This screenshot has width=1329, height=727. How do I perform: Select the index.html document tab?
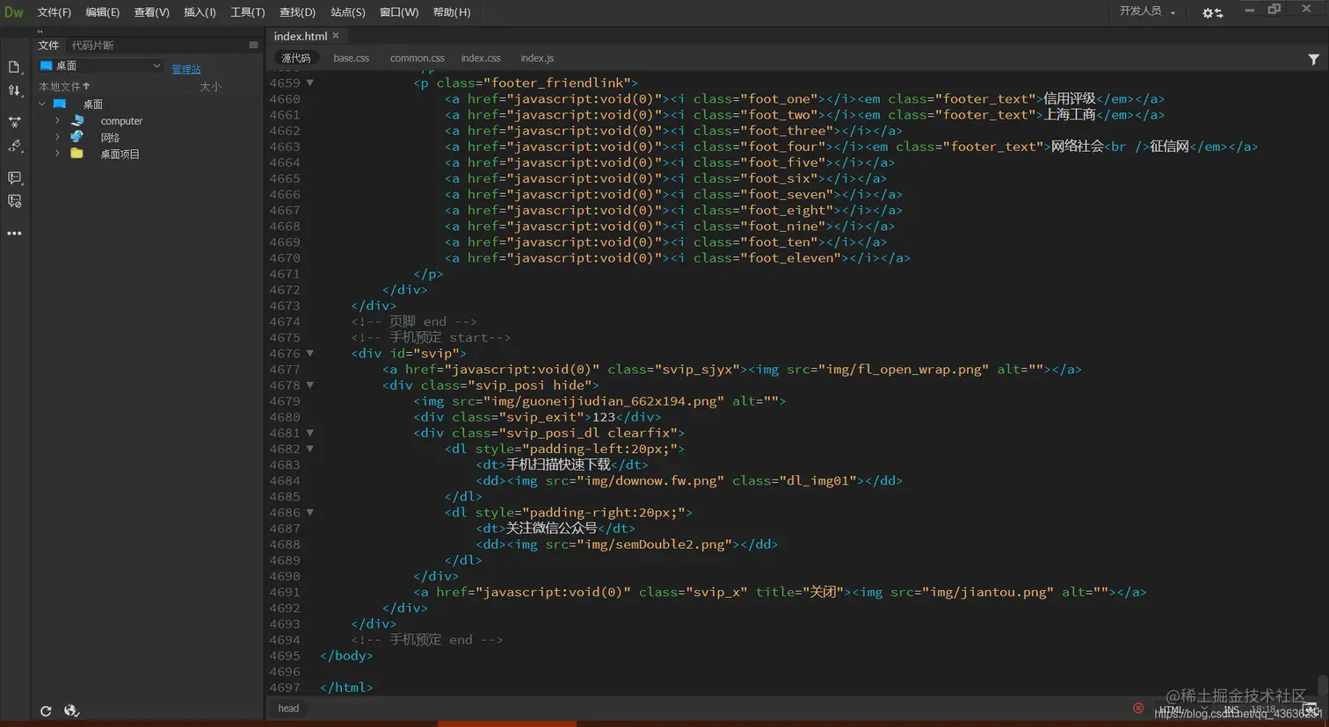coord(301,36)
